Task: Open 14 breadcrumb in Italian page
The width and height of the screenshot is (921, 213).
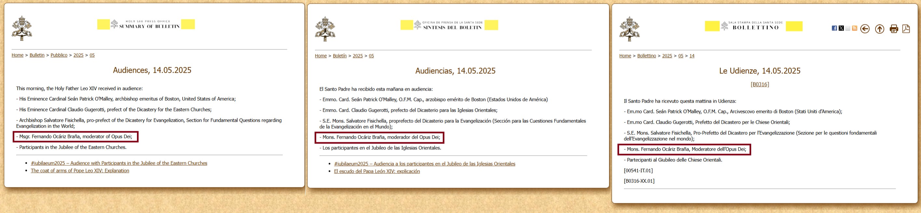Action: pyautogui.click(x=692, y=56)
